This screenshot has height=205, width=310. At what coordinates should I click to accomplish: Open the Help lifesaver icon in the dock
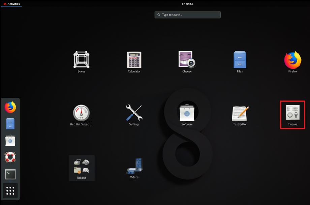pyautogui.click(x=10, y=157)
